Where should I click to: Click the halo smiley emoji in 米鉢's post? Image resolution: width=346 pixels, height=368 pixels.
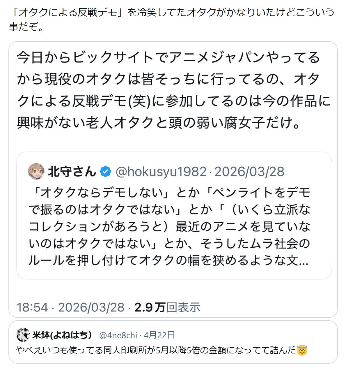302,350
